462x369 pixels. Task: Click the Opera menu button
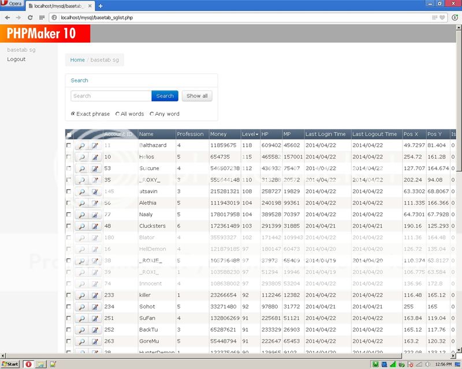10,3
